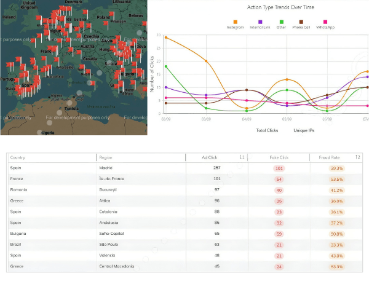Image resolution: width=369 pixels, height=289 pixels.
Task: Sort by the Ad Click sort icon
Action: (x=242, y=157)
